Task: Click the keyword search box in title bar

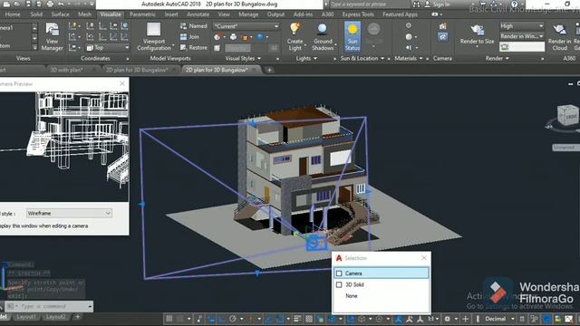Action: [369, 5]
